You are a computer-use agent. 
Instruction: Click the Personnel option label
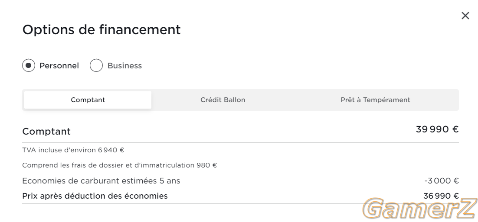pos(59,66)
